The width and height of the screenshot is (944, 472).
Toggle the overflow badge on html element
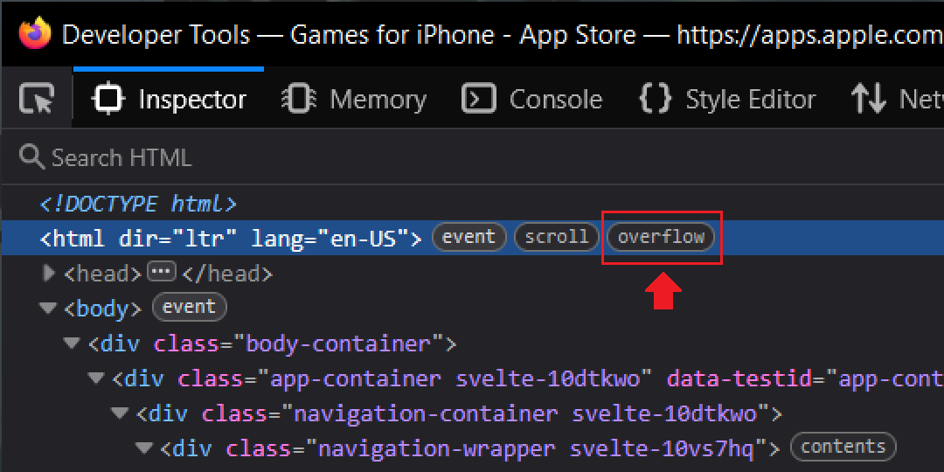[x=661, y=237]
